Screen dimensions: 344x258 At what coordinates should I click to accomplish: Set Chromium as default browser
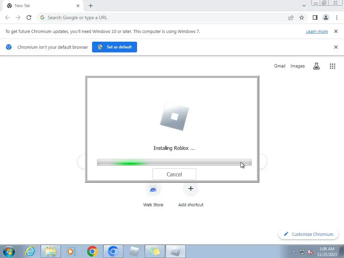115,47
